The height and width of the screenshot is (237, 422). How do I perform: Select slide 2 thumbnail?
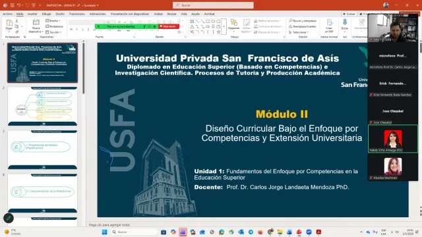click(42, 106)
